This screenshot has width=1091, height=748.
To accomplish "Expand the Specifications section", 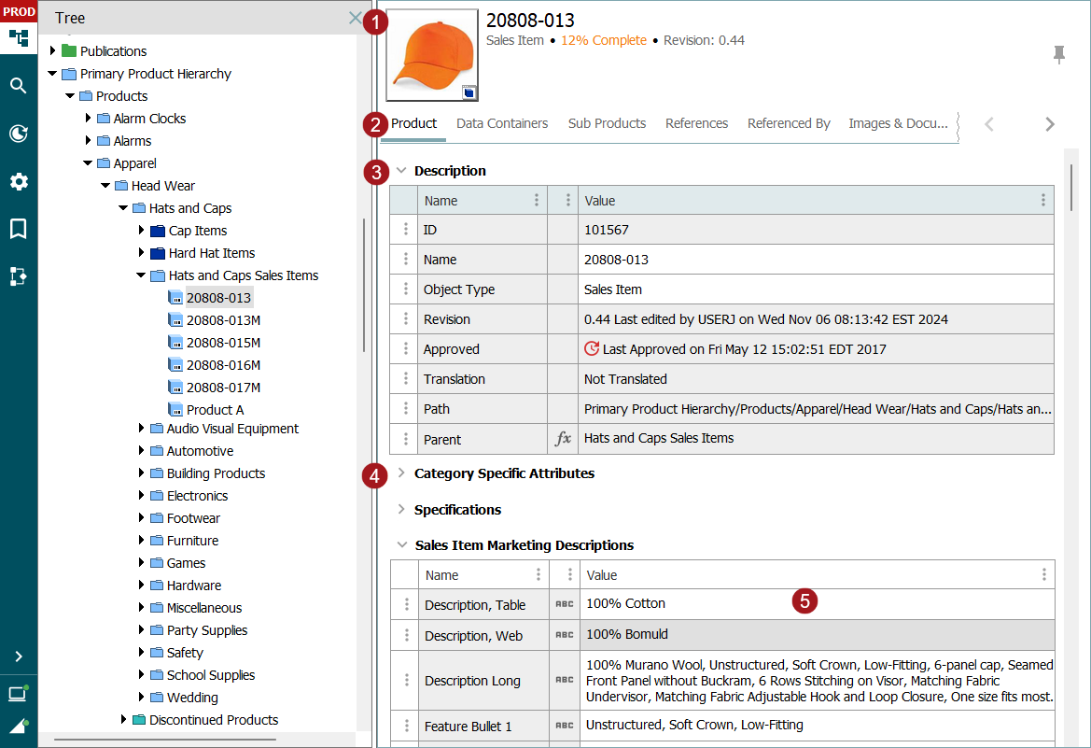I will [x=401, y=510].
